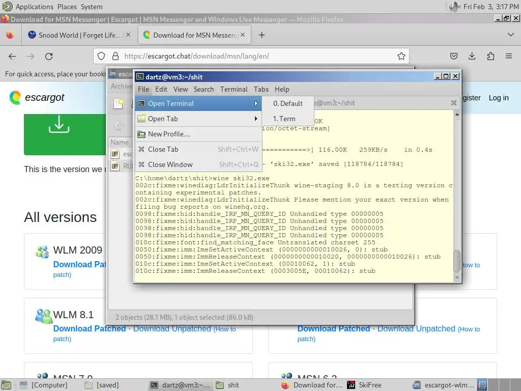Go back with Firefox back arrow
The width and height of the screenshot is (521, 391).
tap(12, 56)
